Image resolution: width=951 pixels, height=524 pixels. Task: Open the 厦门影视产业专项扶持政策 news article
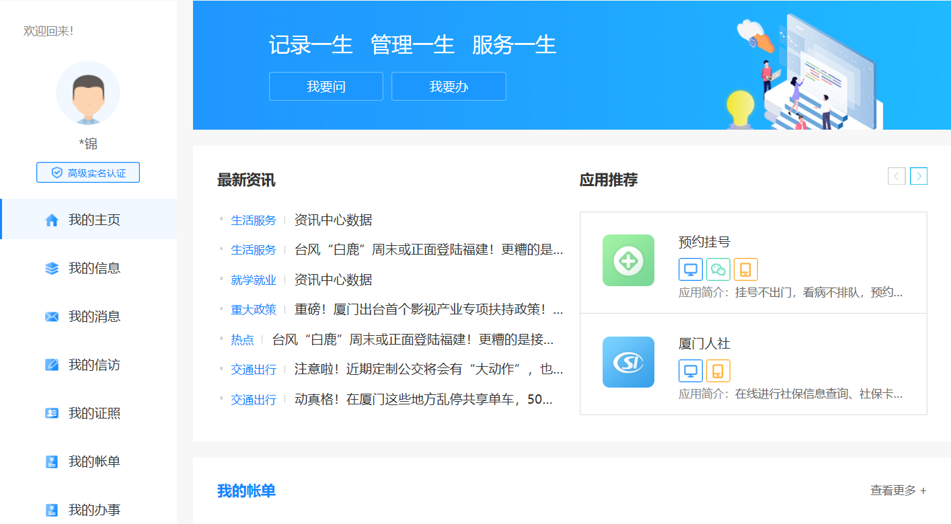[428, 310]
